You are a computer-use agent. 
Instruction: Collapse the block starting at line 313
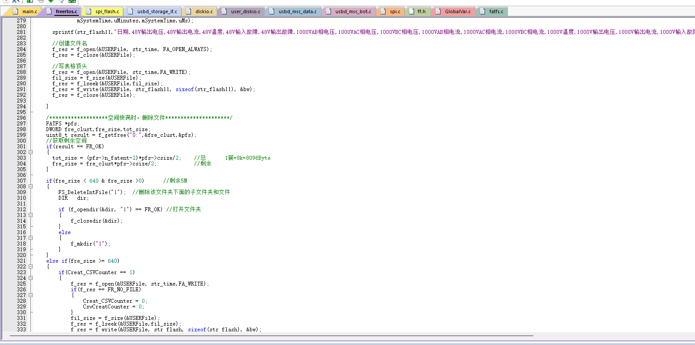(31, 215)
